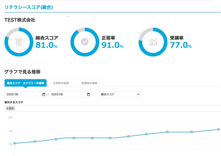
Task: Select the 総合スコア・カテゴリーの推移 tab
Action: 26,83
